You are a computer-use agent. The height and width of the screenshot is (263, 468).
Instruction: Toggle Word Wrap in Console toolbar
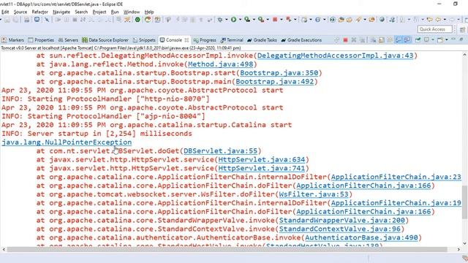390,40
